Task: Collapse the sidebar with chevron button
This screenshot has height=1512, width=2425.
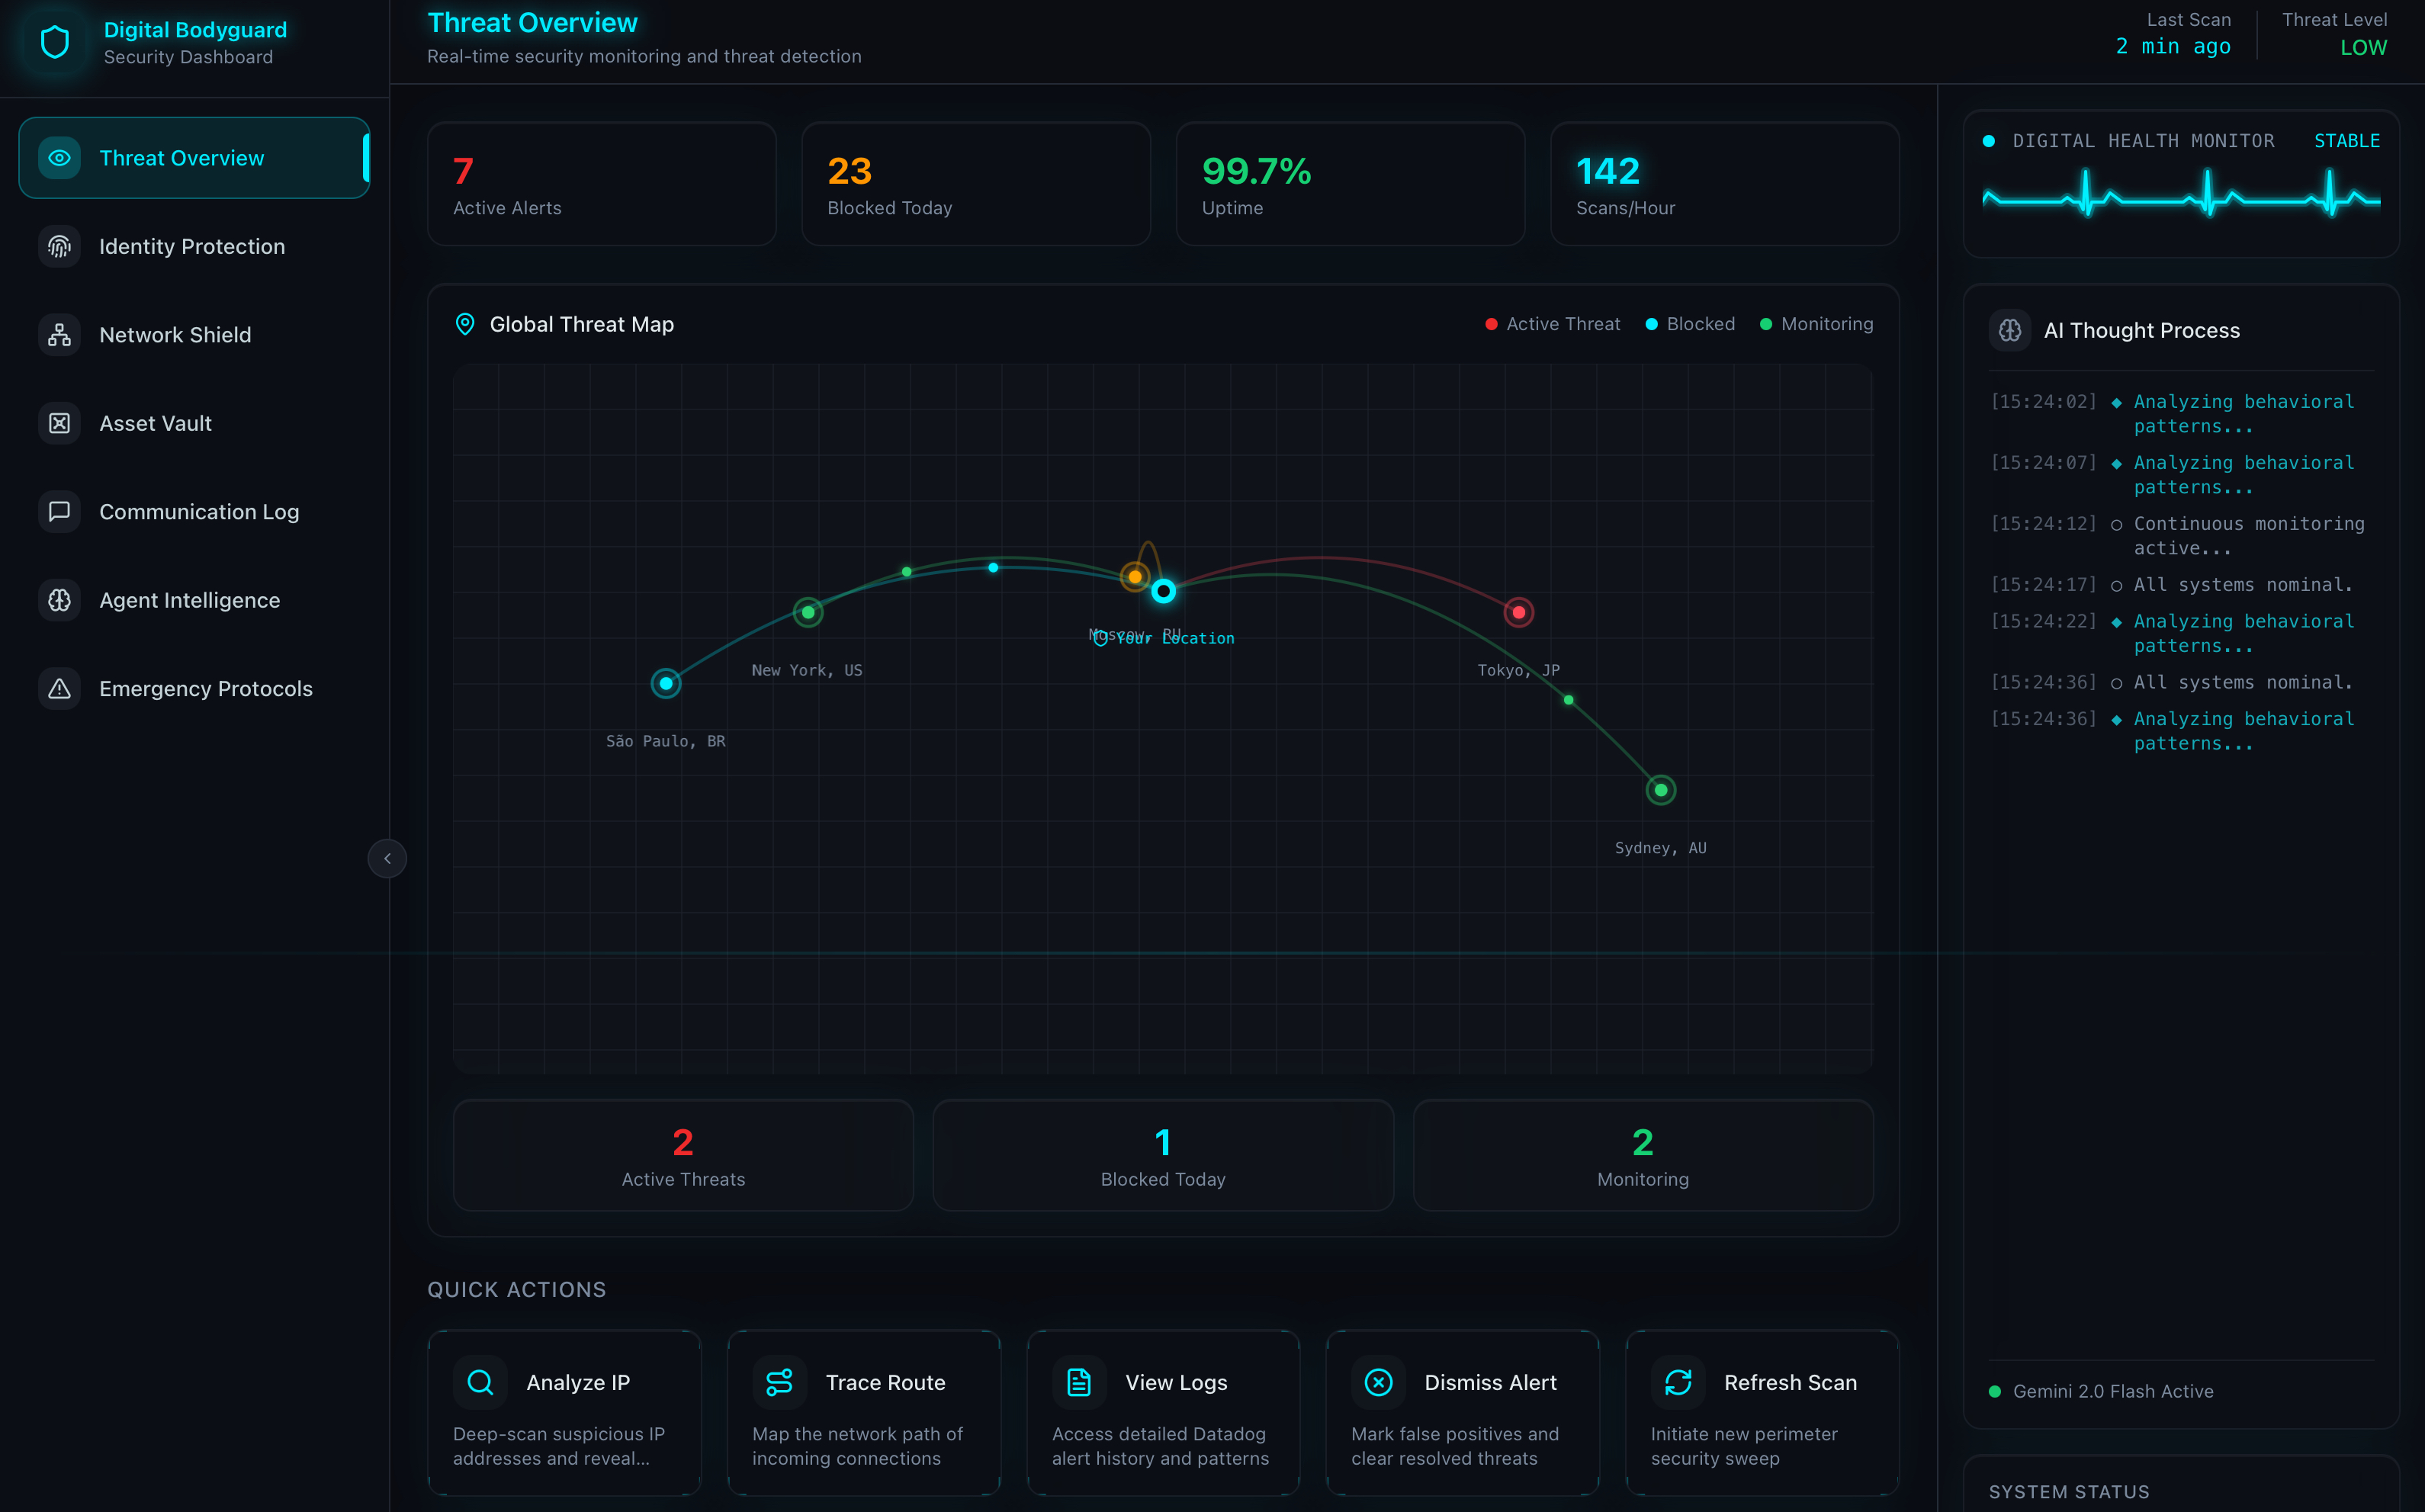Action: click(387, 858)
